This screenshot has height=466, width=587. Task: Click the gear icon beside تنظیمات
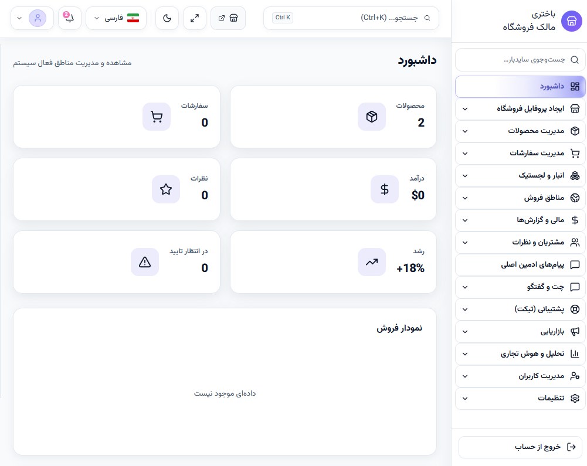tap(575, 398)
